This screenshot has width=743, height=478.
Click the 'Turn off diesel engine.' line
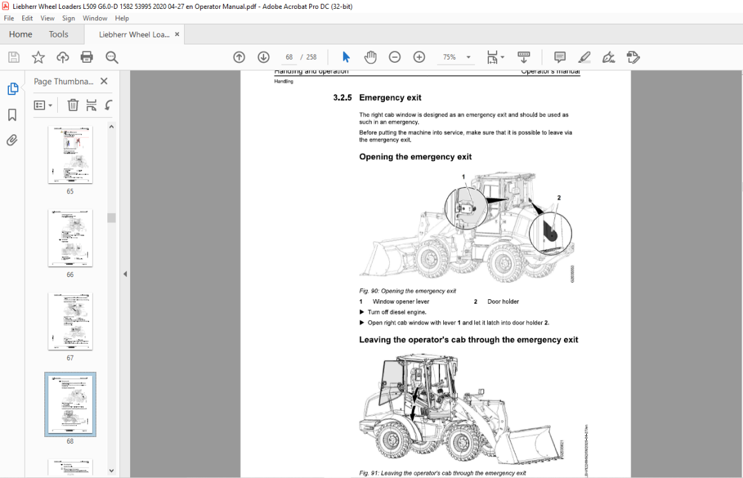(x=397, y=313)
